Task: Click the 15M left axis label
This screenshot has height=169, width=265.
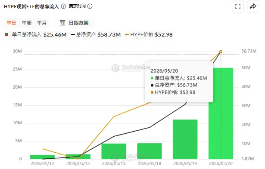Action: pos(17,105)
